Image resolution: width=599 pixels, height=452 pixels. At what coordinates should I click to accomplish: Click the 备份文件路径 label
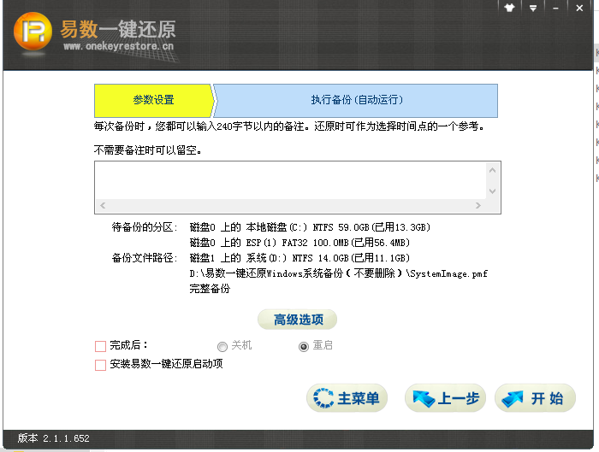tap(145, 258)
